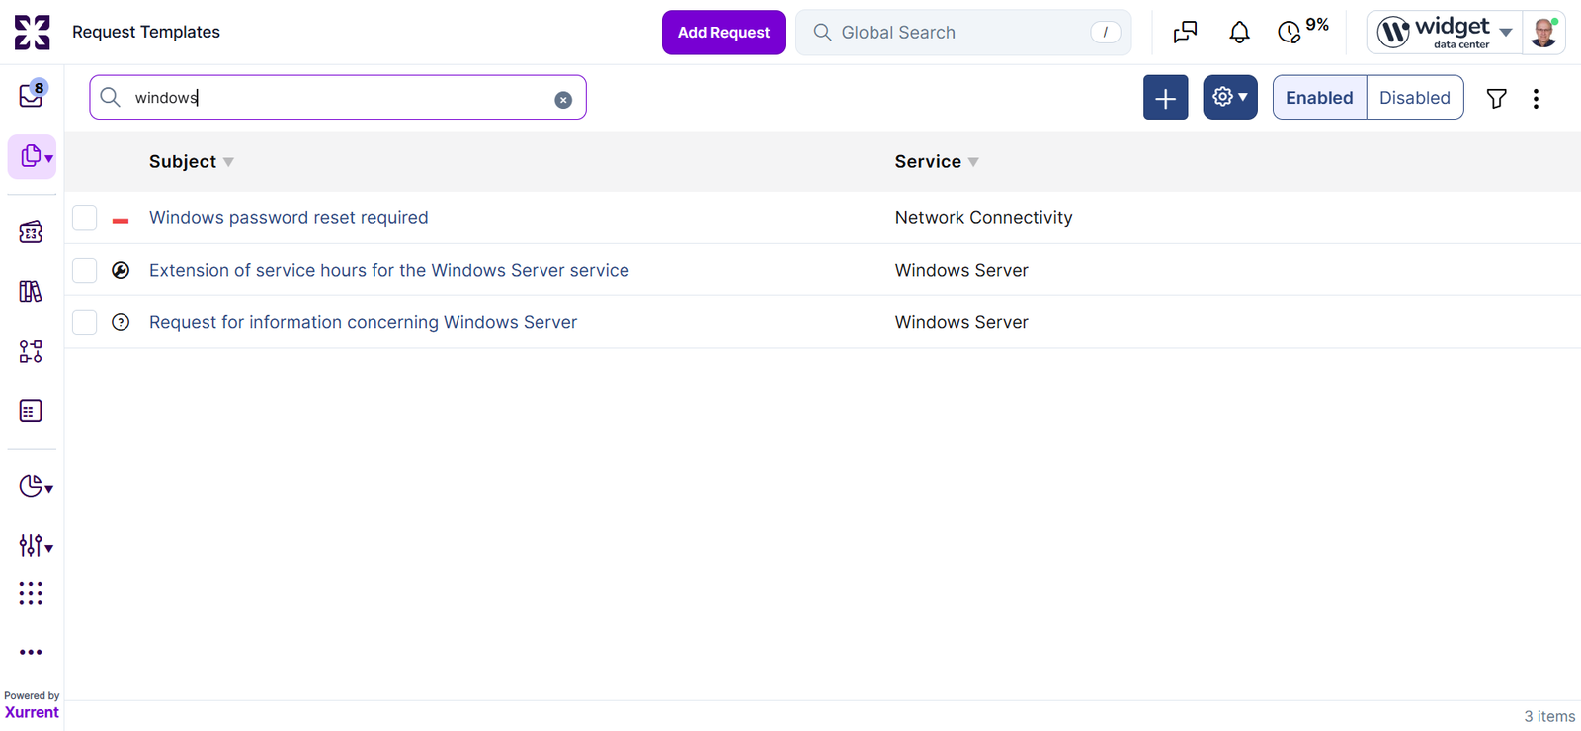
Task: Open the Widget data center account switcher
Action: pyautogui.click(x=1445, y=33)
